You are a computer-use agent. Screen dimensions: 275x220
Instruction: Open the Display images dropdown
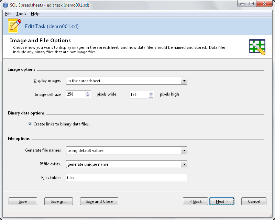click(184, 81)
